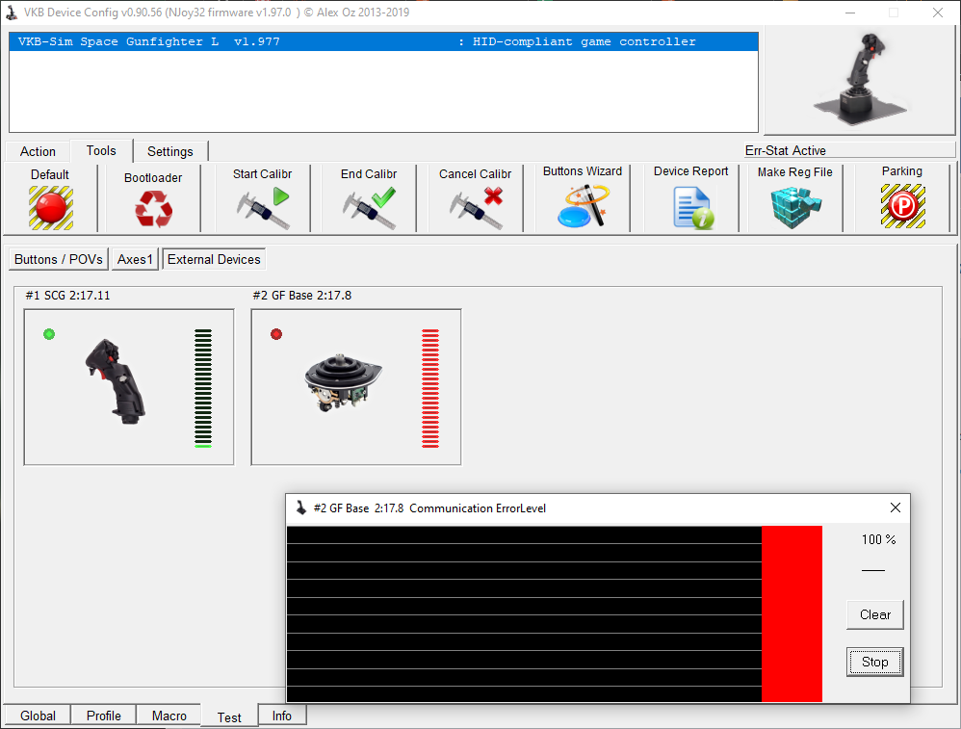This screenshot has width=961, height=729.
Task: Click the red error-level bar of GF Base
Action: click(430, 388)
